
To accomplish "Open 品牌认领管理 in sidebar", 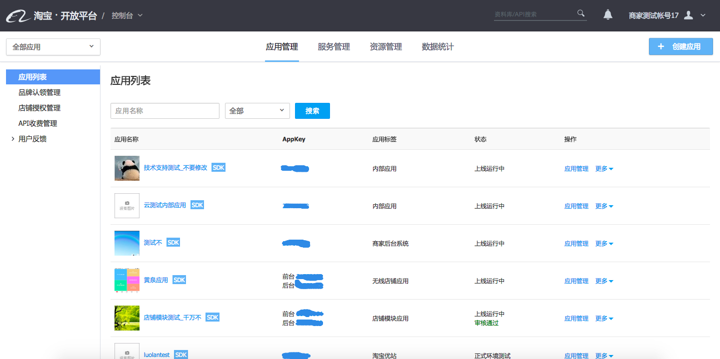I will [x=39, y=92].
